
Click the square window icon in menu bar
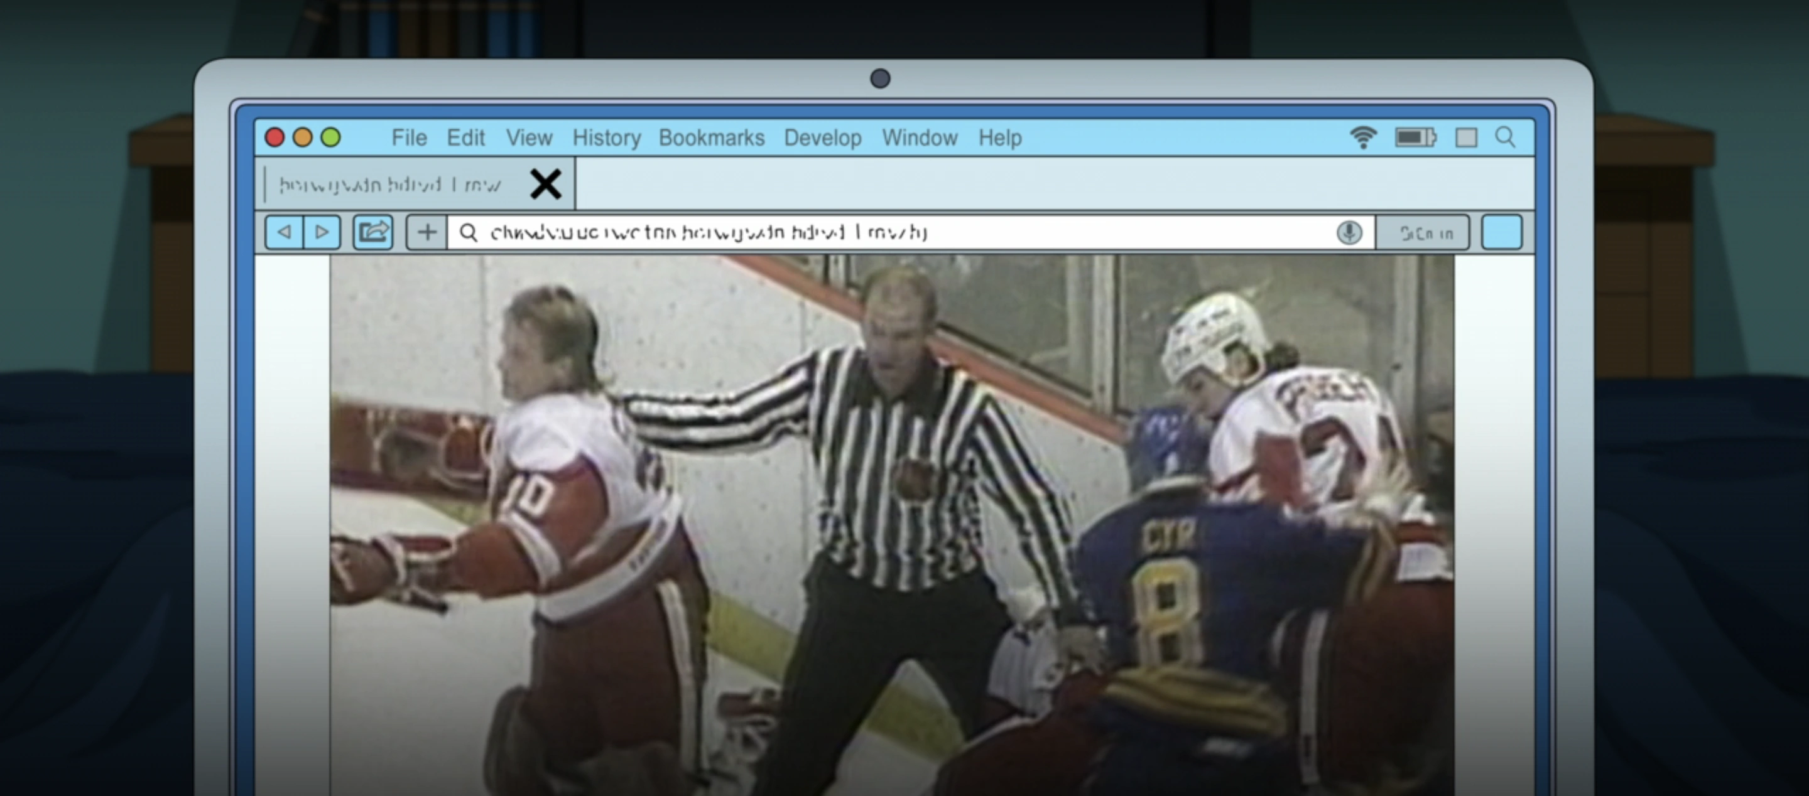point(1466,137)
